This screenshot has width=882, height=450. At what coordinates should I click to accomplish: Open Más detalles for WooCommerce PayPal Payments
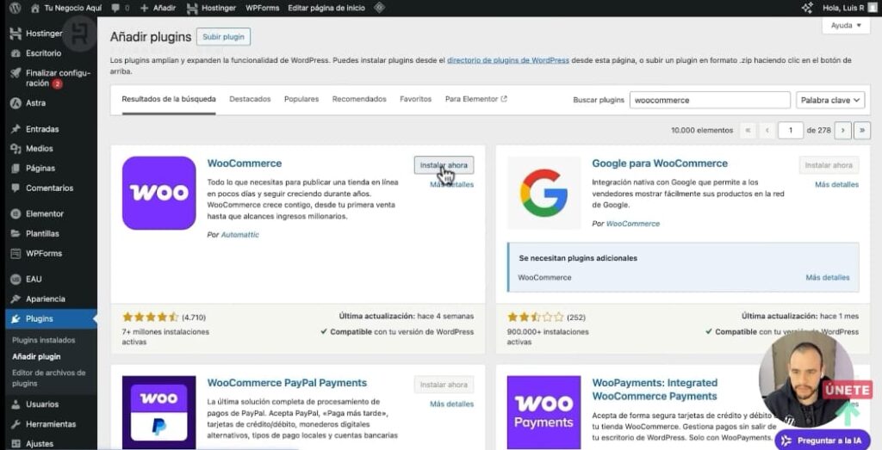tap(451, 404)
